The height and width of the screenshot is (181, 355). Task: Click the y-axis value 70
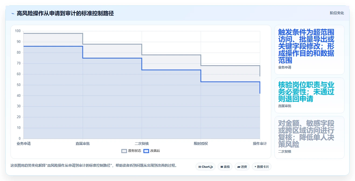(x=19, y=63)
